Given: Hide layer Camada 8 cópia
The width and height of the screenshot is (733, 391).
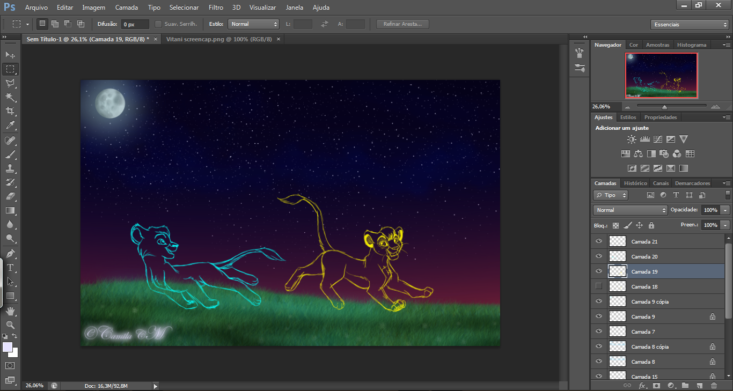Looking at the screenshot, I should 599,346.
